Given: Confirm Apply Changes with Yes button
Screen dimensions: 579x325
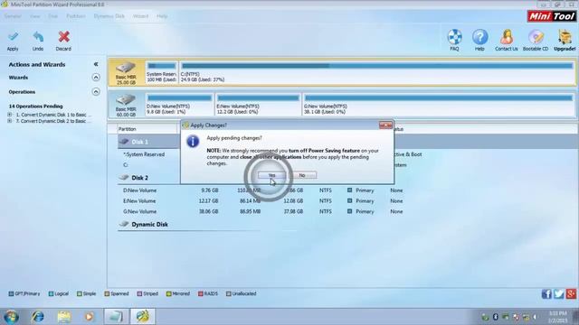Looking at the screenshot, I should tap(271, 175).
